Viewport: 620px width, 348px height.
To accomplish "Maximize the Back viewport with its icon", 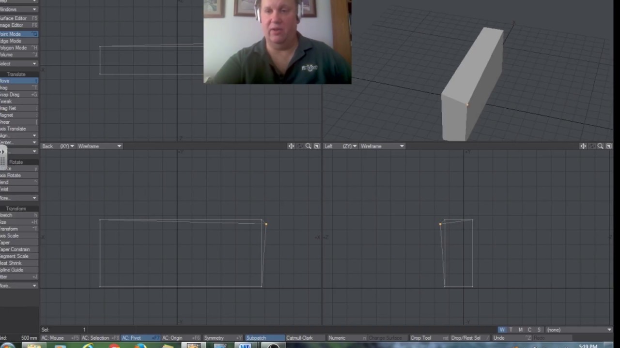I will click(x=317, y=146).
